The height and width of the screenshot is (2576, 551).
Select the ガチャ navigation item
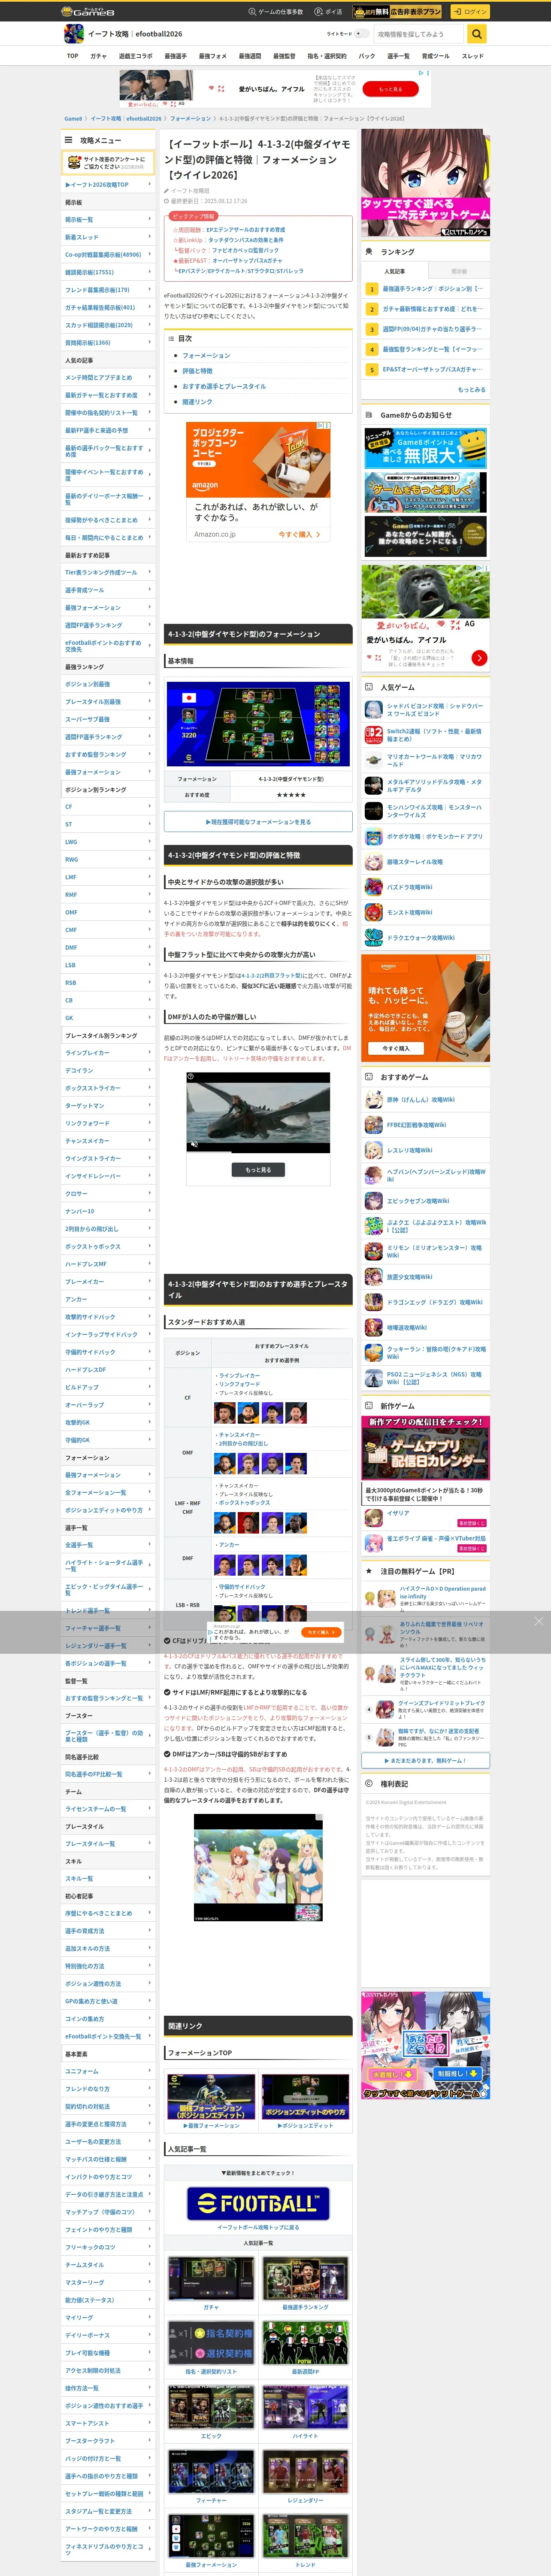(x=98, y=56)
